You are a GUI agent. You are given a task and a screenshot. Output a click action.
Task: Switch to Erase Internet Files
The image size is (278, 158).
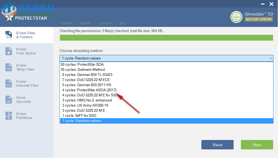coord(27,83)
